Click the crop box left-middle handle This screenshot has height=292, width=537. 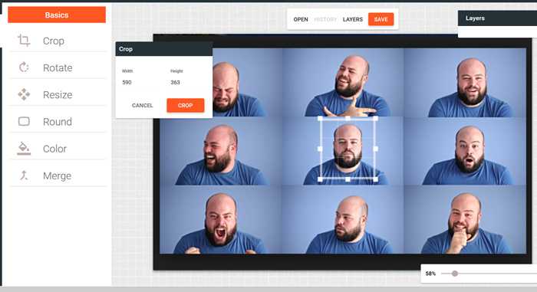click(x=320, y=149)
